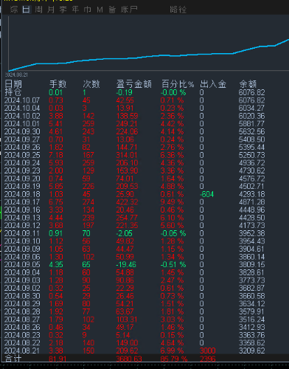289x369 pixels.
Task: Select the 2024.10.02 date row
Action: tap(22, 116)
